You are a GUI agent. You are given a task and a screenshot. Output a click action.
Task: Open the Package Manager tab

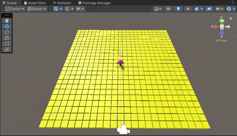click(94, 3)
